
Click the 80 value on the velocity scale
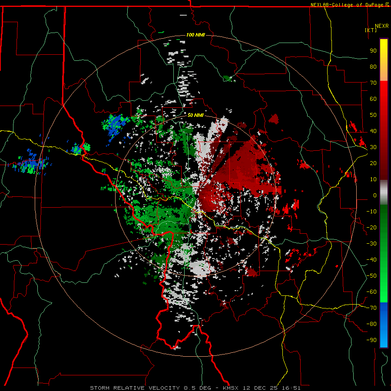point(373,67)
